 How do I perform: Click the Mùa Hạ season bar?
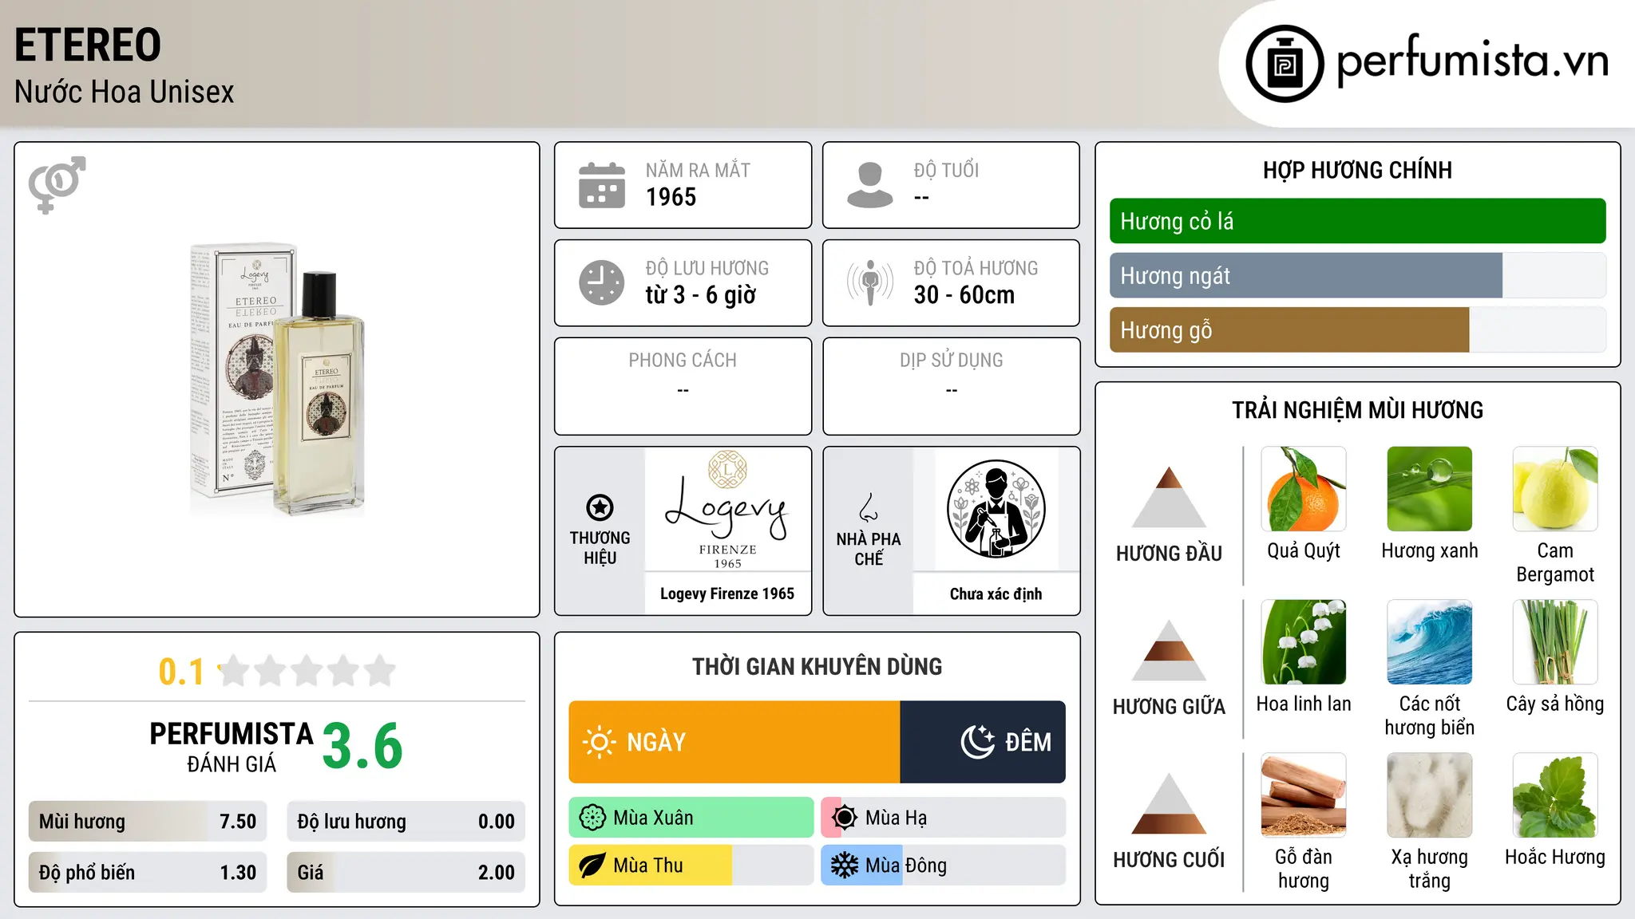[944, 818]
